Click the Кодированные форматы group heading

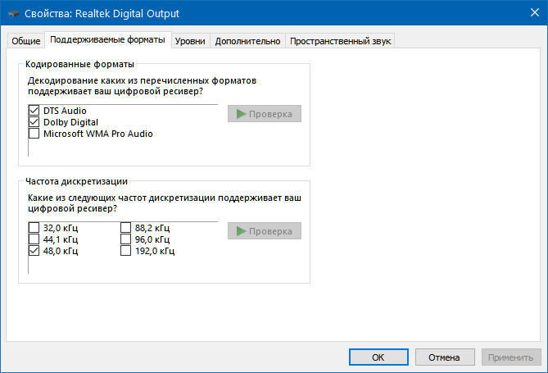[80, 64]
